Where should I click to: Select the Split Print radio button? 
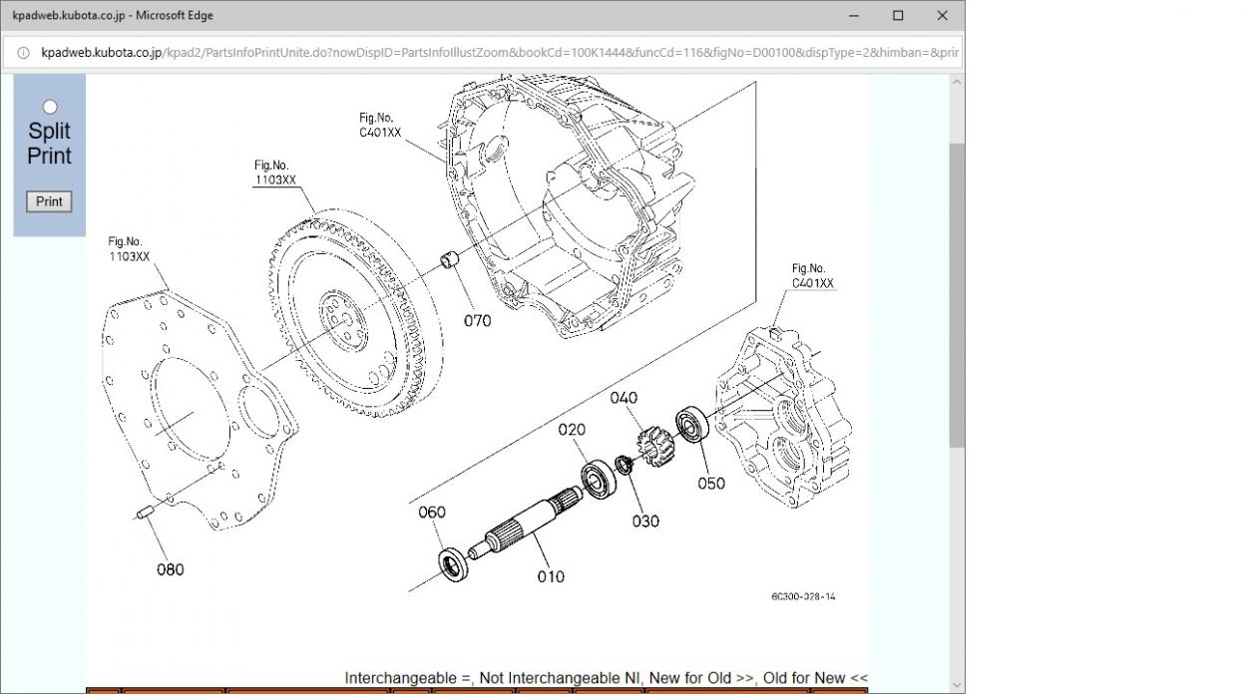pos(49,107)
